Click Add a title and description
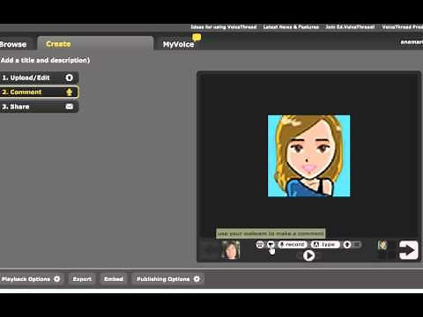Screen dimensions: 423x317 (45, 60)
